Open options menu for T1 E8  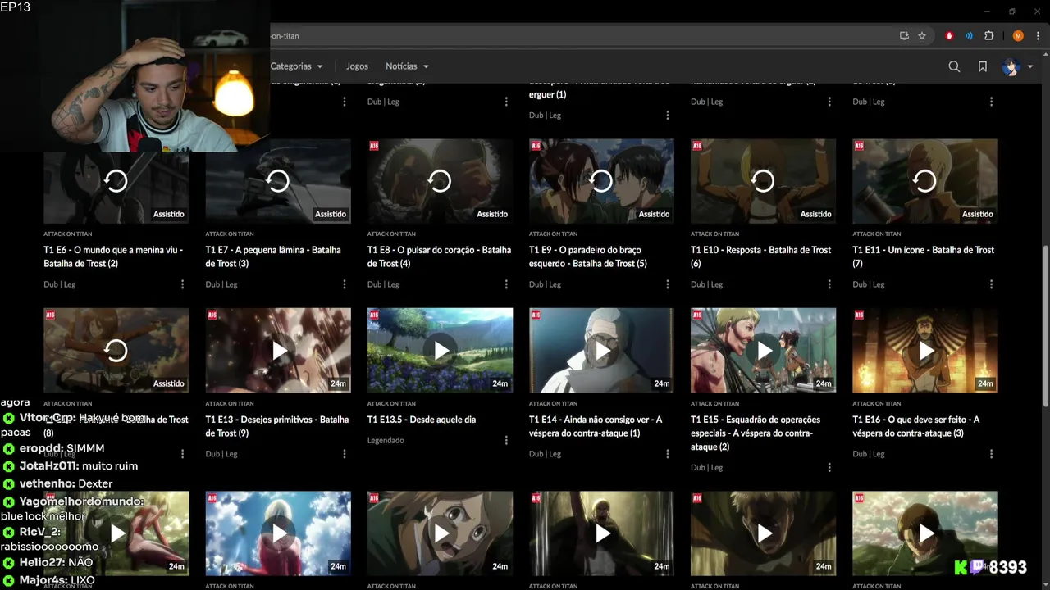click(x=506, y=284)
